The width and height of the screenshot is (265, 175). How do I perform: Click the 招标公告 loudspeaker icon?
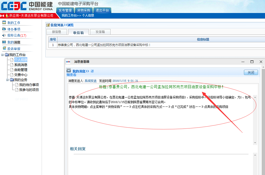[4, 35]
